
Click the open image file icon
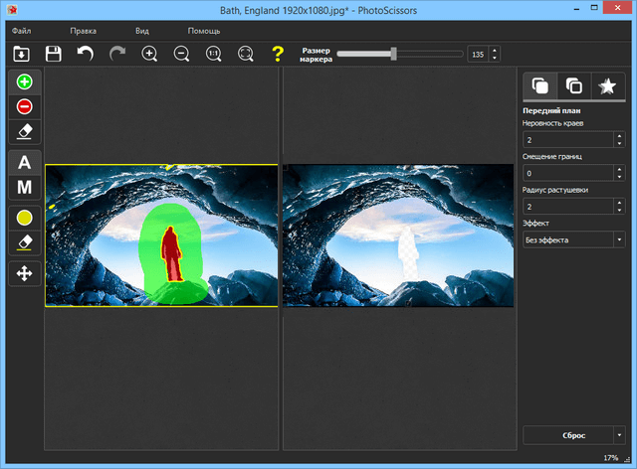pyautogui.click(x=22, y=54)
